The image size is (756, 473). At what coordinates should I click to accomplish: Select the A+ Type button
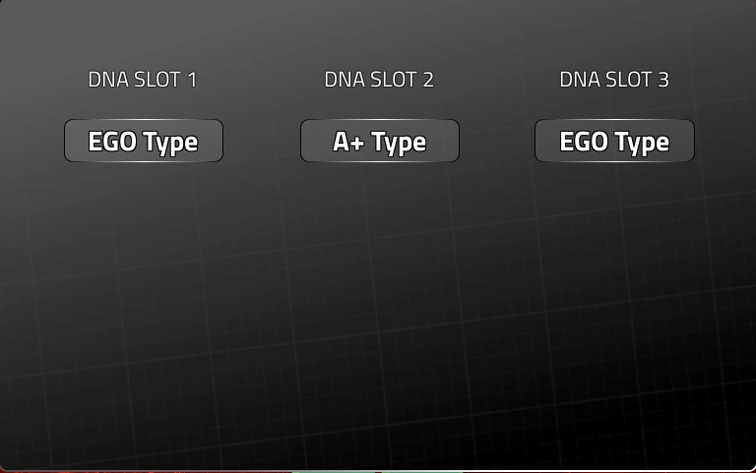pos(379,142)
